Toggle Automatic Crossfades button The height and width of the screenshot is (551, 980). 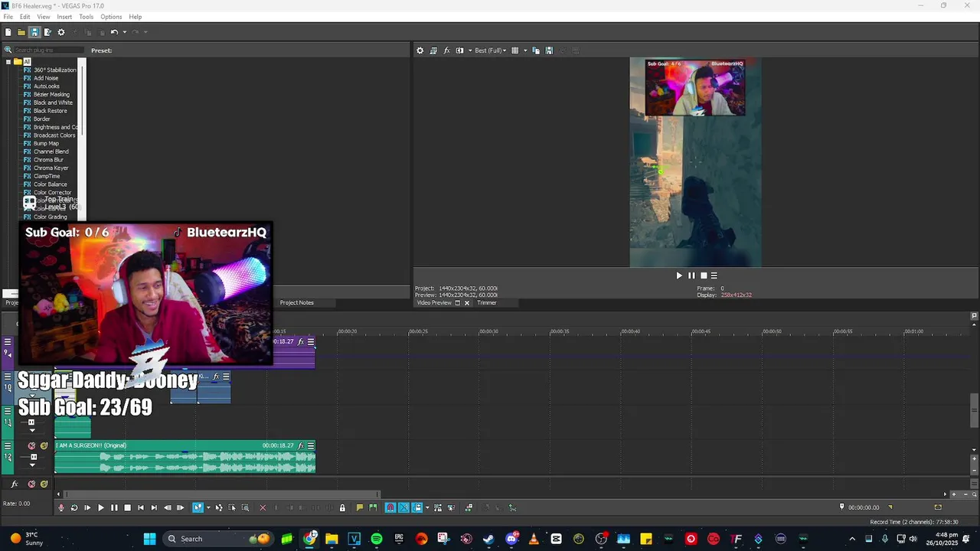tap(403, 507)
